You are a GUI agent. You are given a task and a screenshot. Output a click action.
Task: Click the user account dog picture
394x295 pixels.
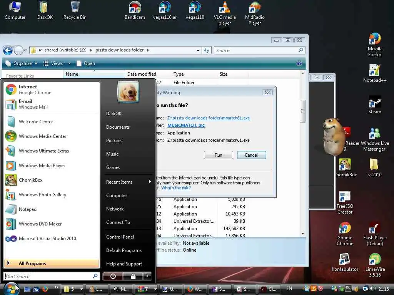tap(128, 92)
